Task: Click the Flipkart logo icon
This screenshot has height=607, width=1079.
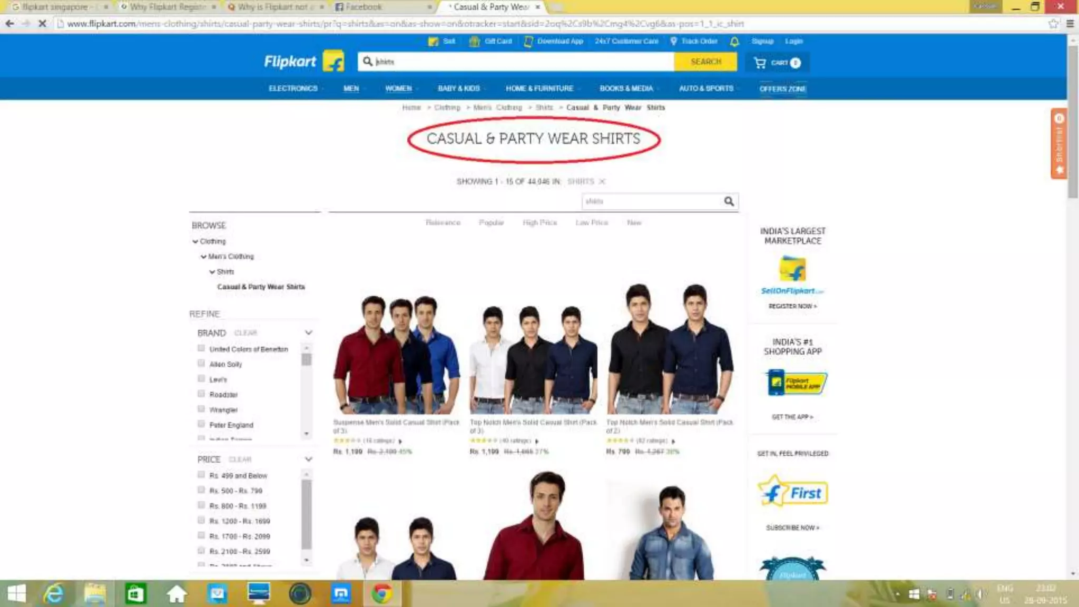Action: point(333,62)
